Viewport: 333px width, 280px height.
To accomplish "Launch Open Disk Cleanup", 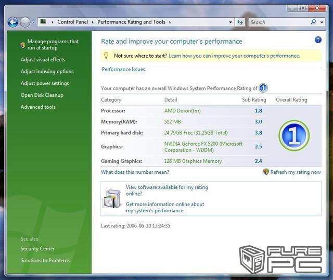I will pos(42,95).
